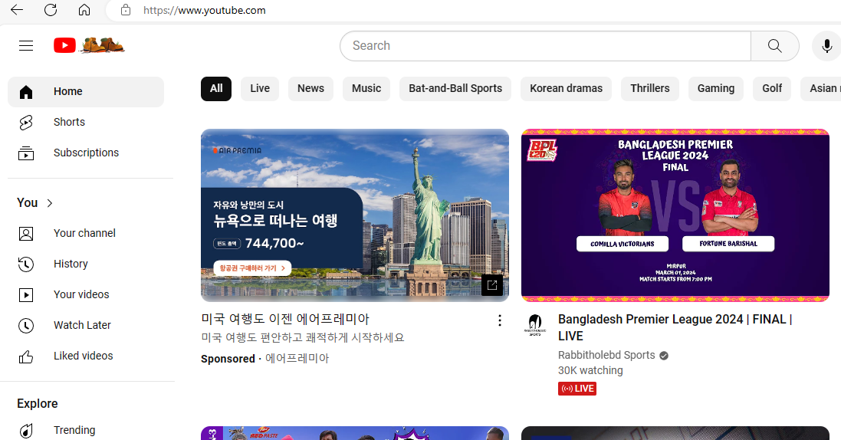Open Your channel link
Image resolution: width=841 pixels, height=440 pixels.
pos(86,233)
